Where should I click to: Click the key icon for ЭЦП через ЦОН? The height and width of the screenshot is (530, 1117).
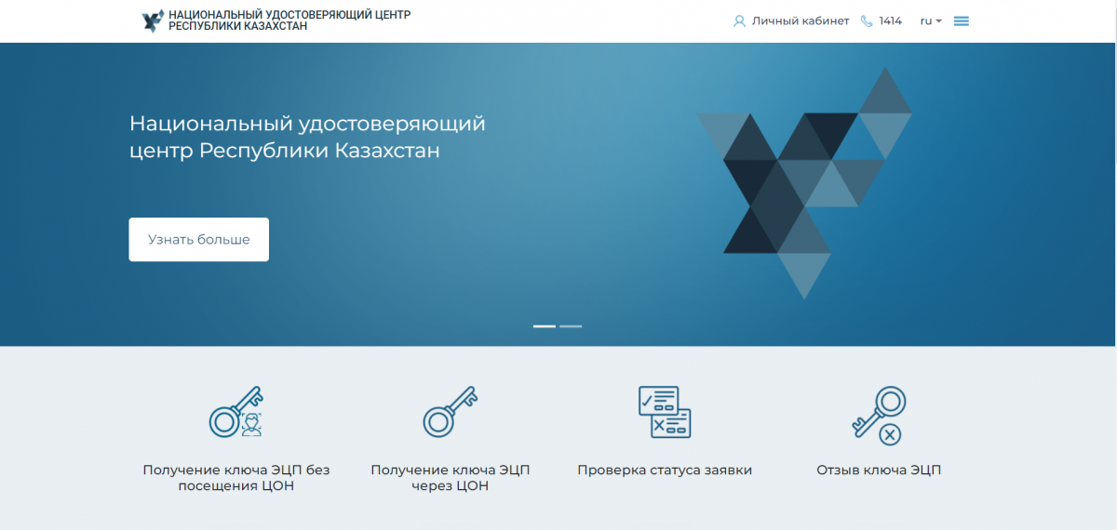[451, 412]
